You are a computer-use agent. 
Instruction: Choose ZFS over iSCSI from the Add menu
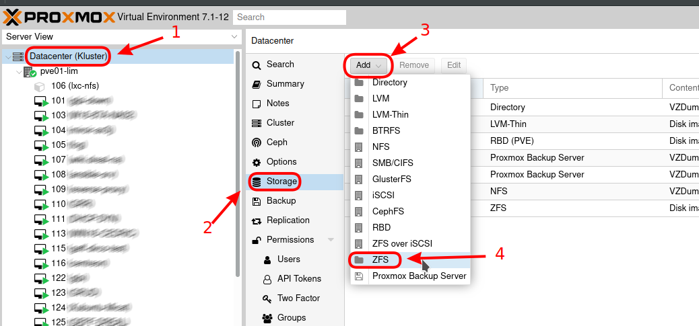click(410, 244)
